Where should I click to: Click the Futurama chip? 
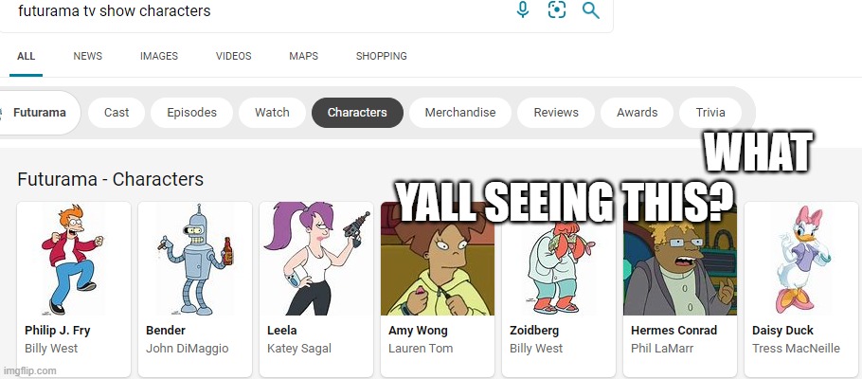point(40,113)
